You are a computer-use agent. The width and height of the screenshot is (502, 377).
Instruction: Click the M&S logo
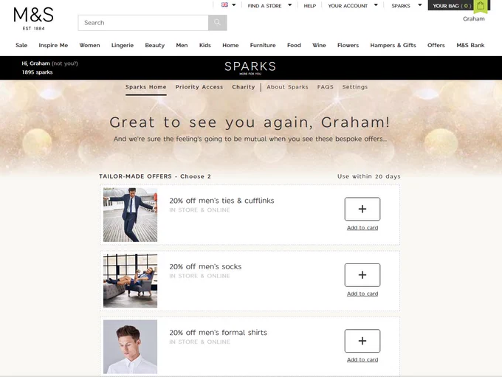coord(34,18)
